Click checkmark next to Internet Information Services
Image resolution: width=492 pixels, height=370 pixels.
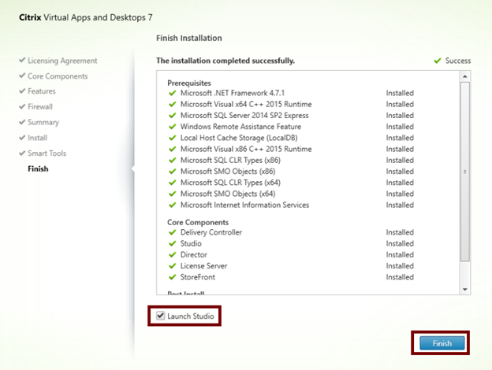[172, 205]
